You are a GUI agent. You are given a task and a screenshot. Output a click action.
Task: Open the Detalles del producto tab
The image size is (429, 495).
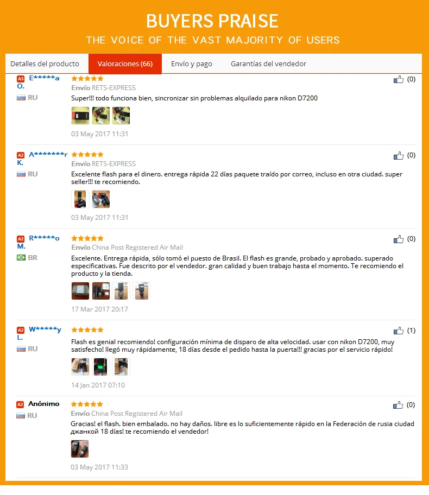(45, 64)
